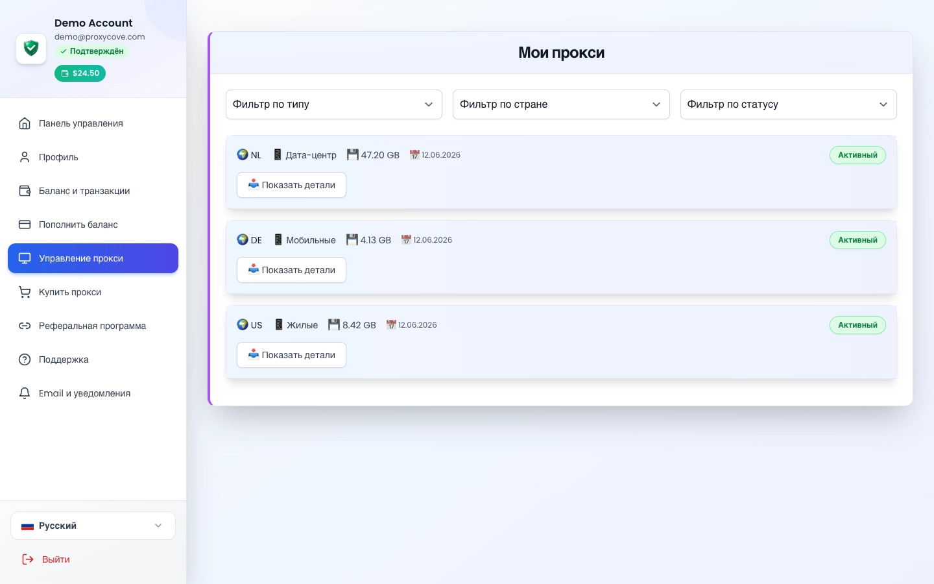
Task: Open the Фильтр по стране dropdown
Action: pyautogui.click(x=561, y=104)
